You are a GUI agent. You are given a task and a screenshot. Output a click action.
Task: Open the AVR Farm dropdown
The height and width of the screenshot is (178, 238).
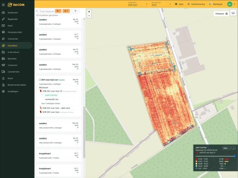click(x=138, y=4)
